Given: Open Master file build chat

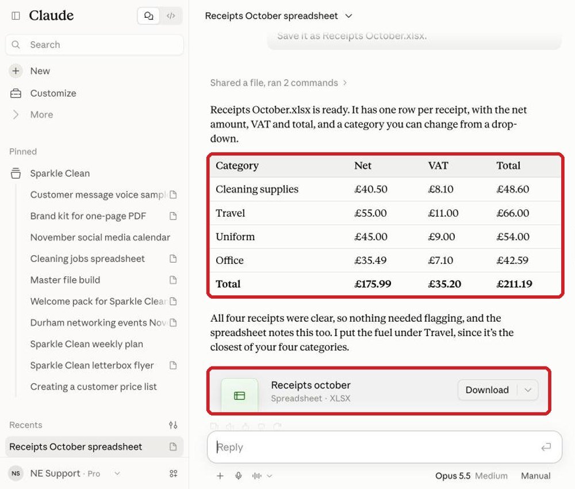Looking at the screenshot, I should (x=66, y=280).
